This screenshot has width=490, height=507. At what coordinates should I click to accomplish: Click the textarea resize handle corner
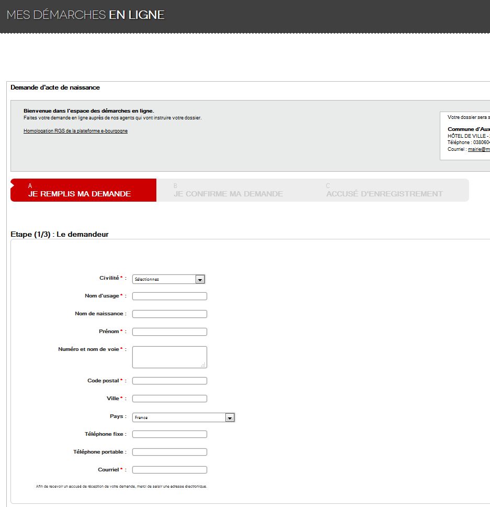point(203,365)
